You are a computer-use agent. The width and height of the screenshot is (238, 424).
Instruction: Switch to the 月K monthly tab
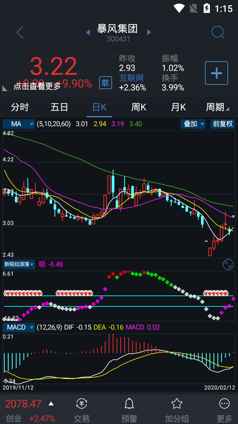[178, 107]
